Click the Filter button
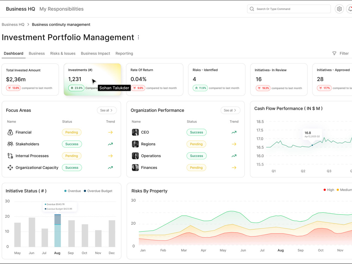 340,54
